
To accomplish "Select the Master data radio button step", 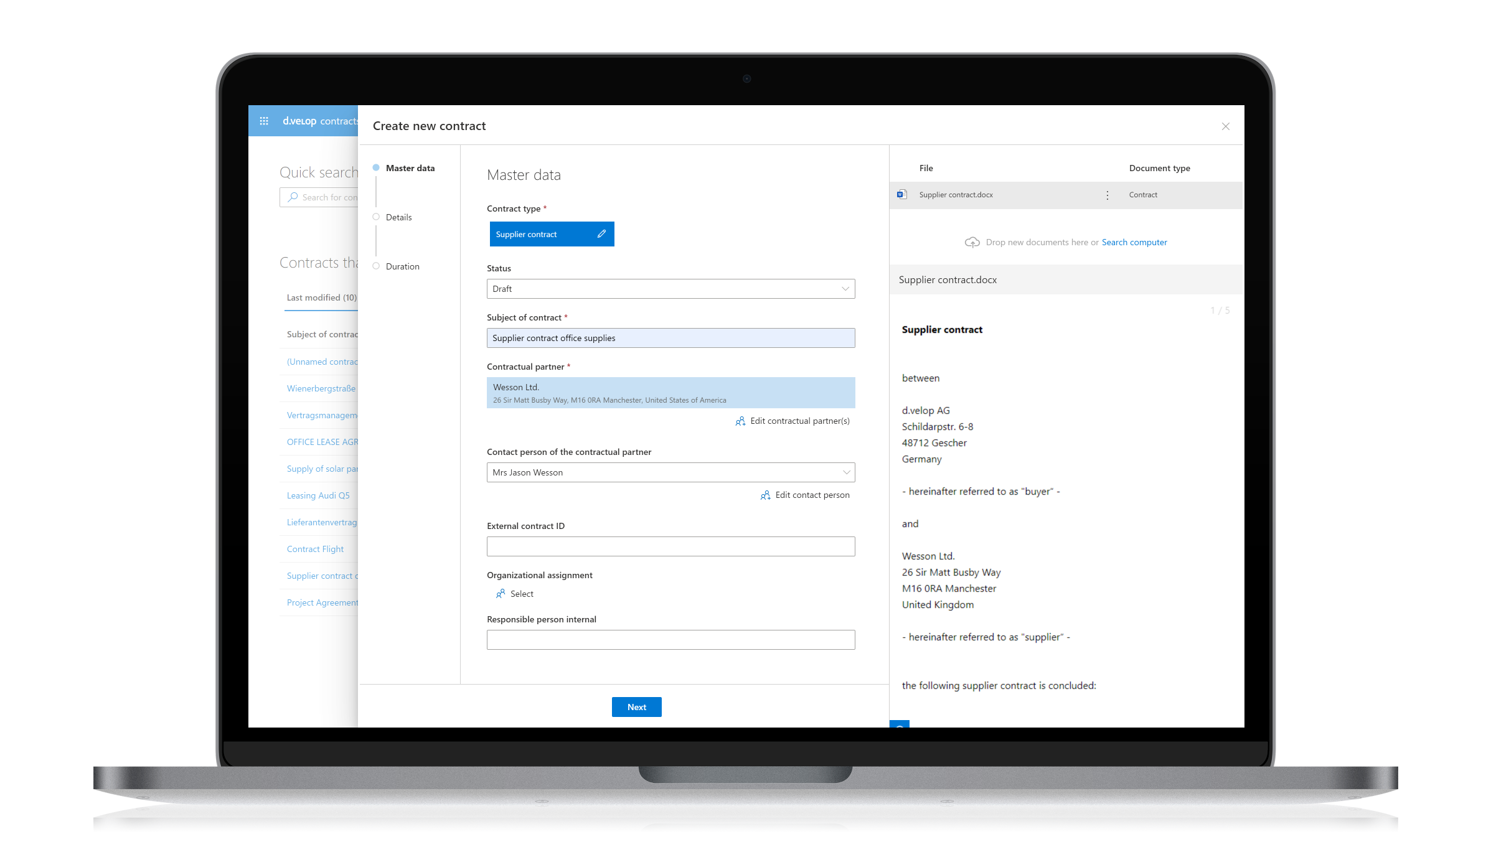I will (x=376, y=168).
